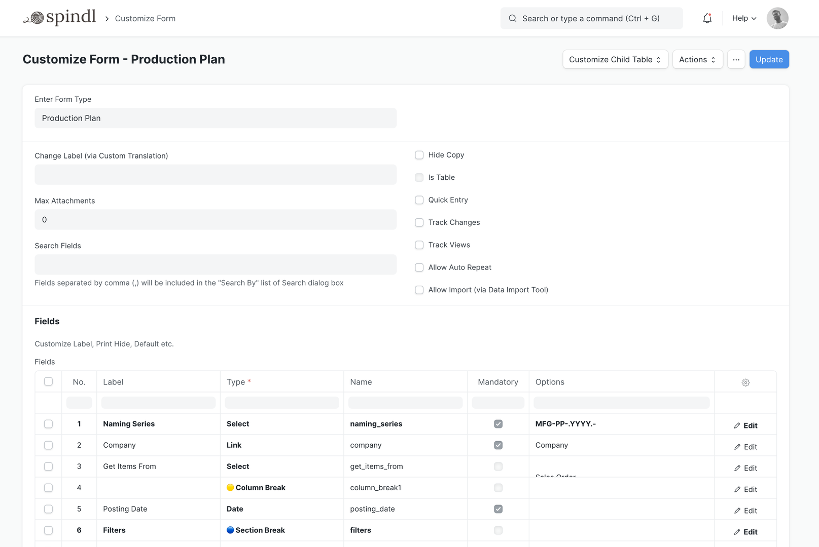Click the edit pencil for Posting Date row
The image size is (819, 547).
(x=745, y=511)
